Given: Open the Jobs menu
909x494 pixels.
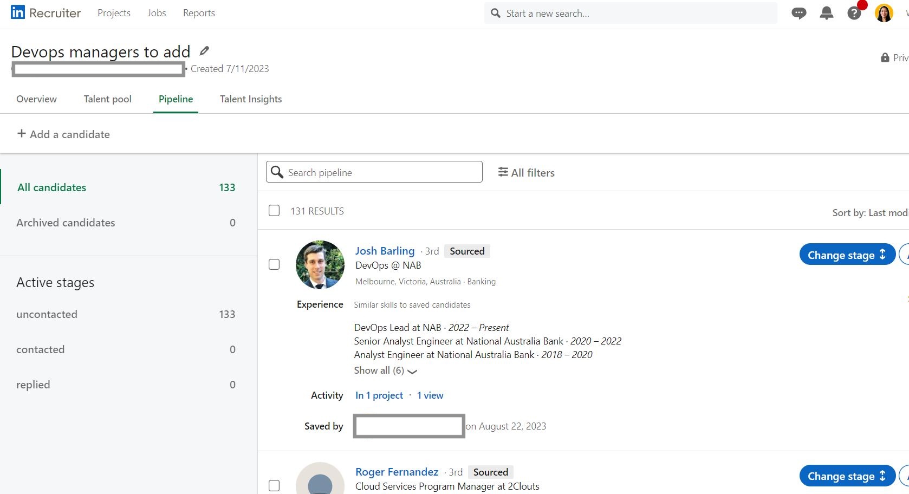Looking at the screenshot, I should tap(157, 13).
